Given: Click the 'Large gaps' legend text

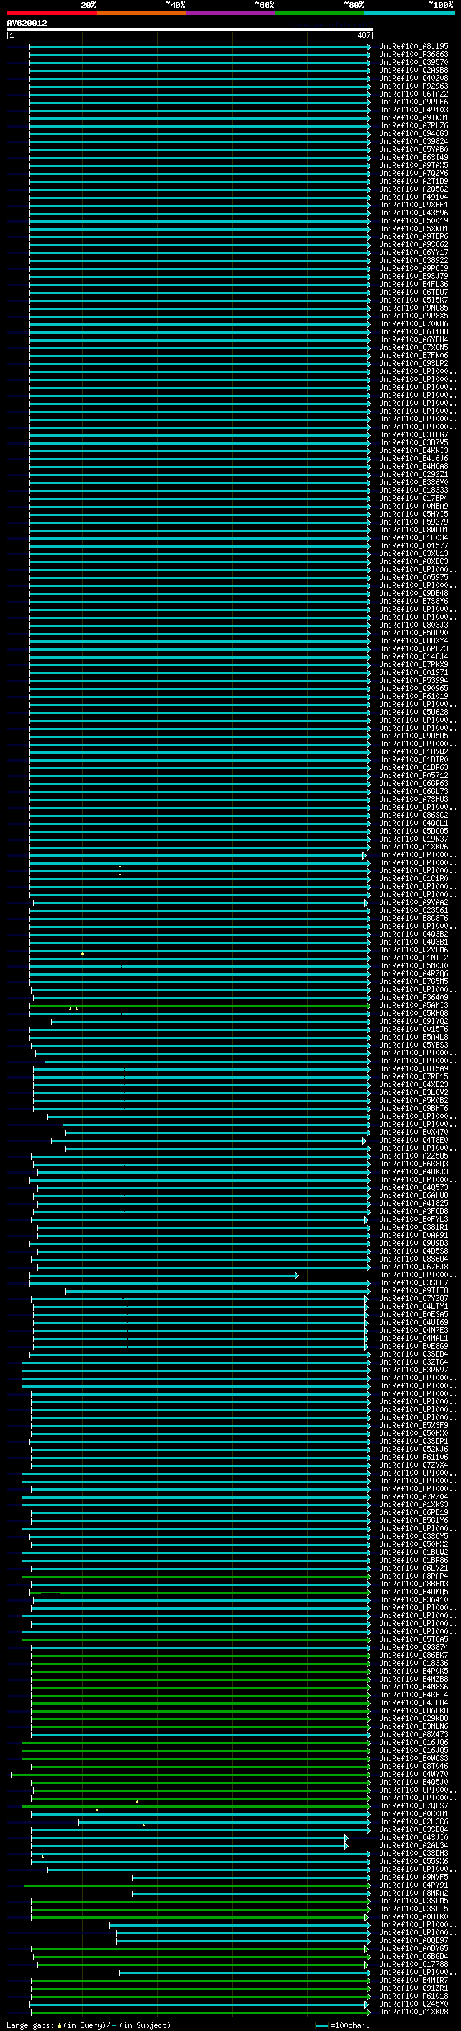Looking at the screenshot, I should coord(31,2025).
